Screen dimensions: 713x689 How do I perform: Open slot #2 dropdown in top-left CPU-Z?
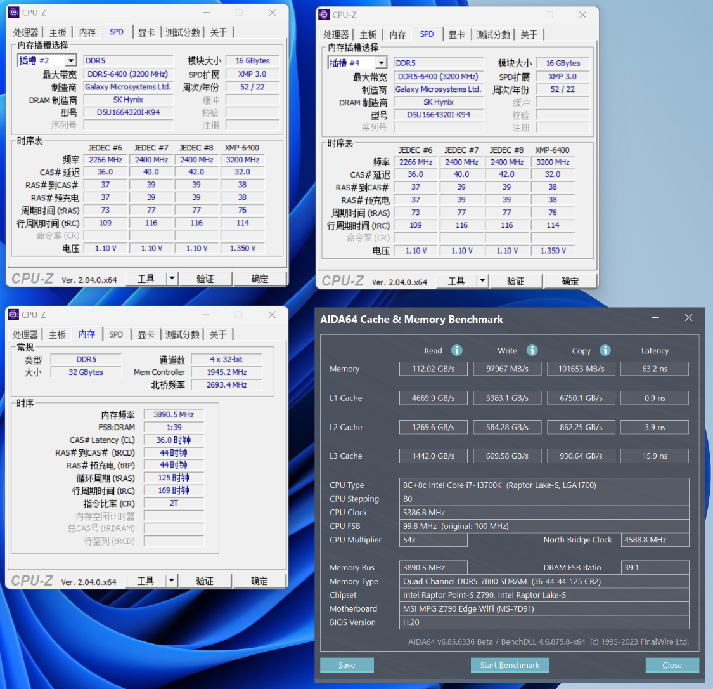pyautogui.click(x=70, y=60)
